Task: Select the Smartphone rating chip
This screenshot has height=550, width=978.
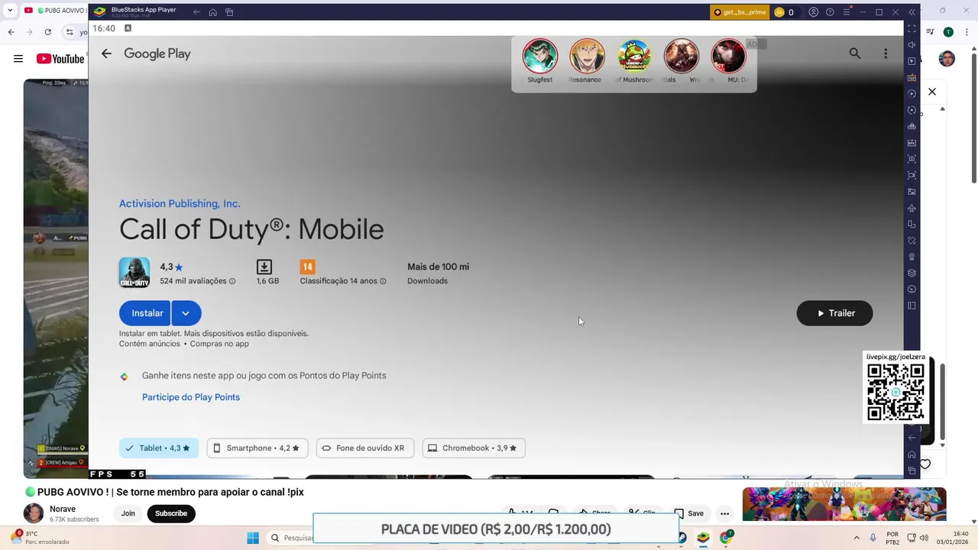Action: coord(257,448)
